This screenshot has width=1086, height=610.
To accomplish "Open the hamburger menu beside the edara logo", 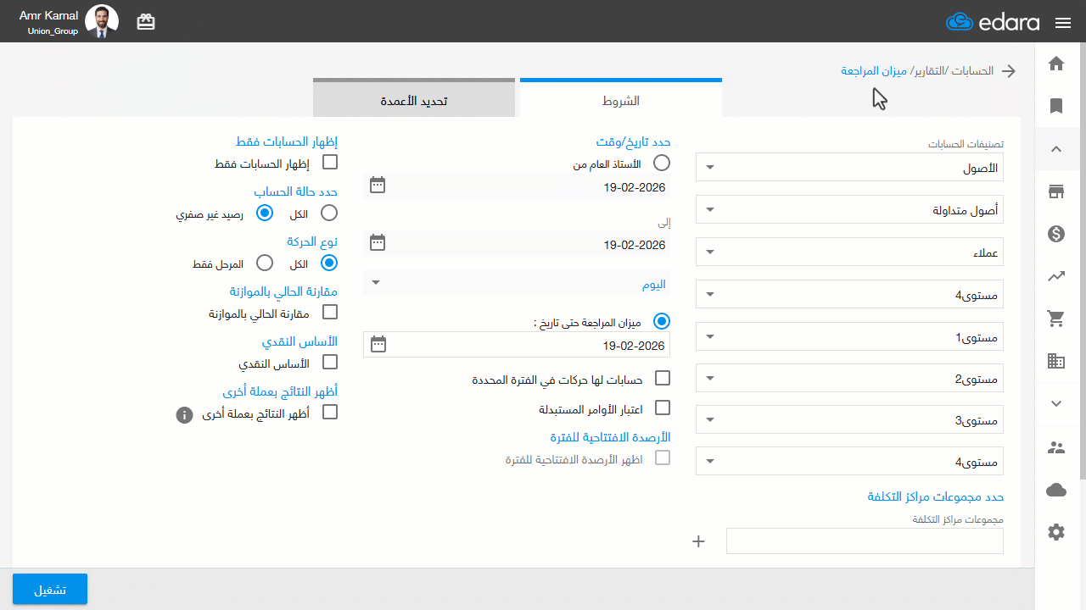I will point(1063,23).
